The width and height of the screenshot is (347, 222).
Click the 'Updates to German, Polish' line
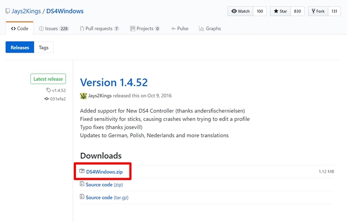point(154,135)
